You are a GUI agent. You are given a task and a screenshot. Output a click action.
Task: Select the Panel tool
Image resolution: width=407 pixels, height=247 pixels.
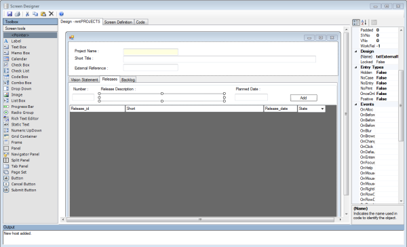click(x=31, y=149)
